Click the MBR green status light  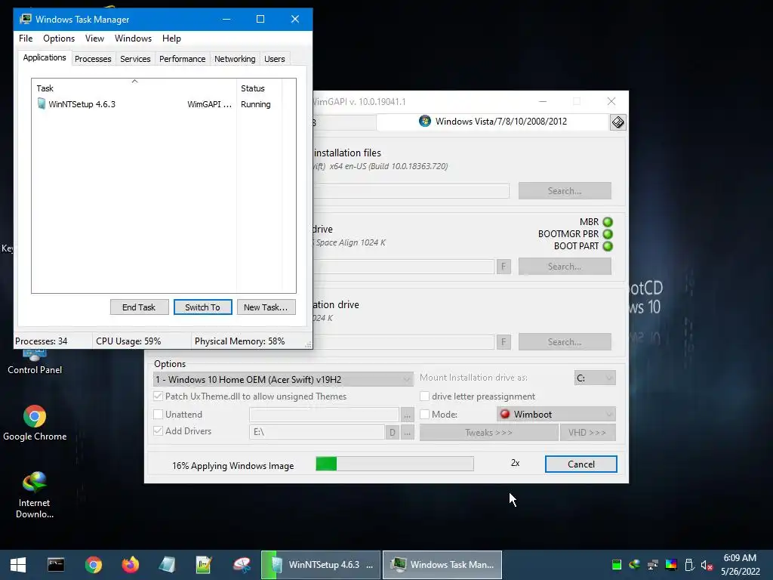click(608, 222)
